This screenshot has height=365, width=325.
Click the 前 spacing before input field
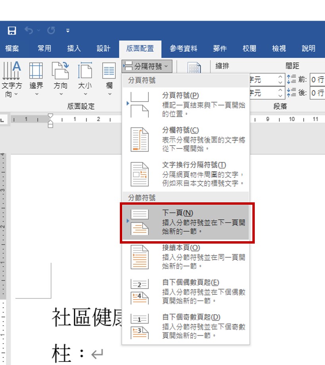(317, 79)
